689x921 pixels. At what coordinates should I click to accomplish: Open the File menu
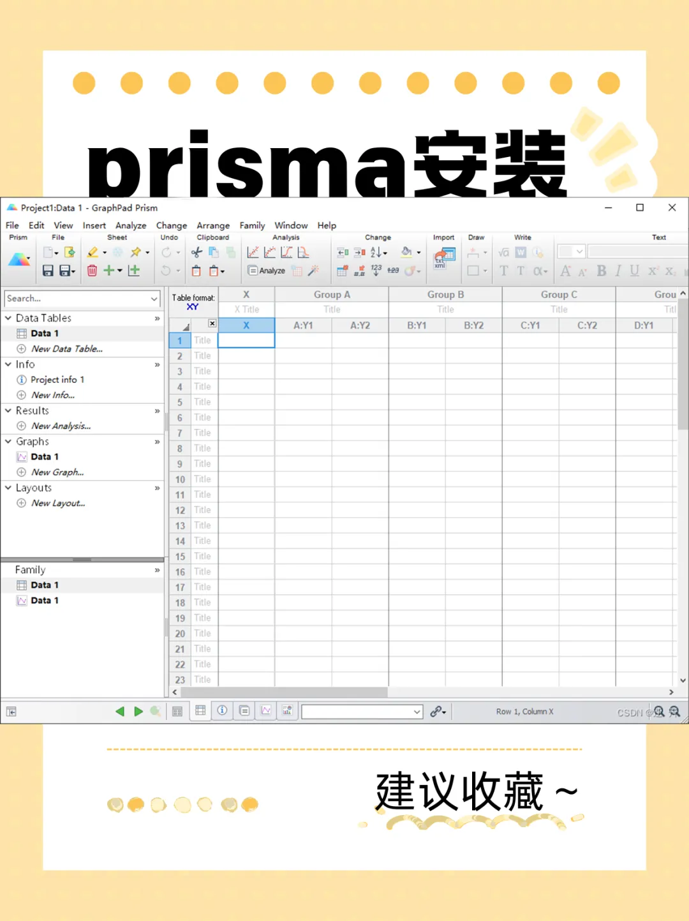[12, 225]
